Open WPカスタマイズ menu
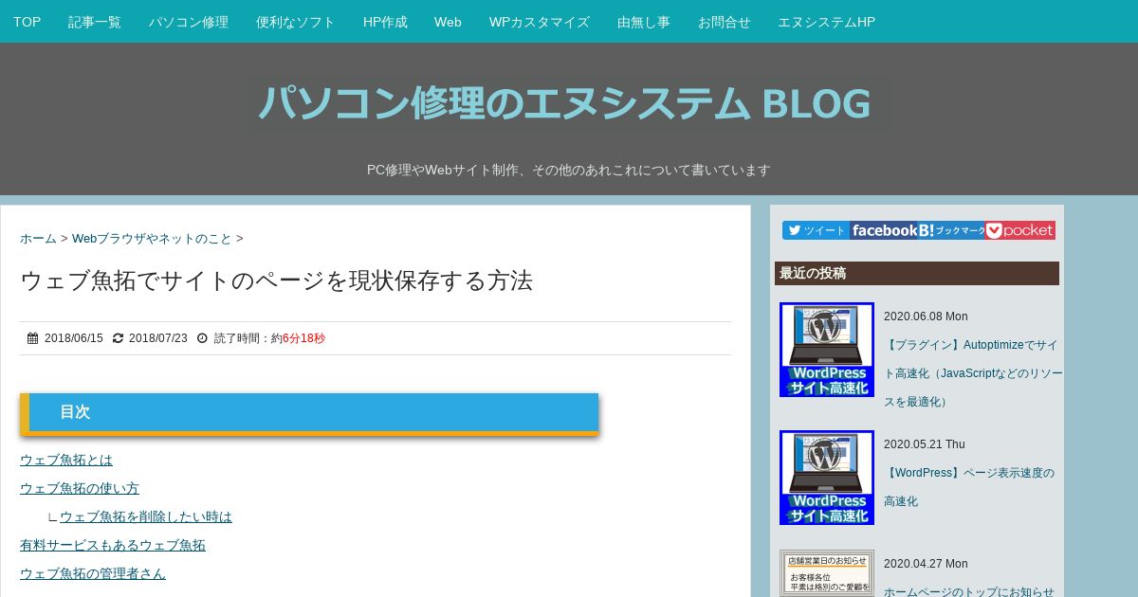 [x=540, y=22]
